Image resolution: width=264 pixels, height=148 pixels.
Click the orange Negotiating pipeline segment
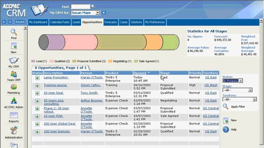tap(154, 42)
